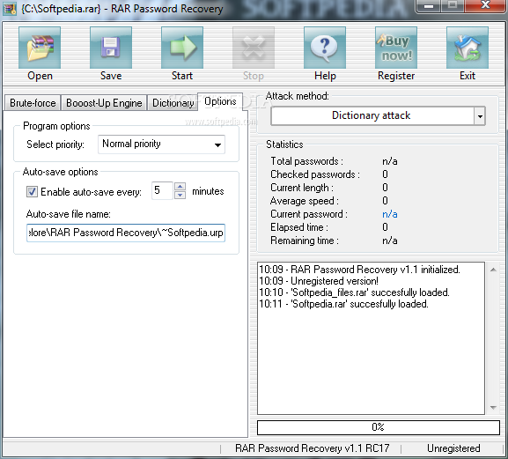Click the Save floppy disk icon
Viewport: 508px width, 459px height.
point(111,48)
